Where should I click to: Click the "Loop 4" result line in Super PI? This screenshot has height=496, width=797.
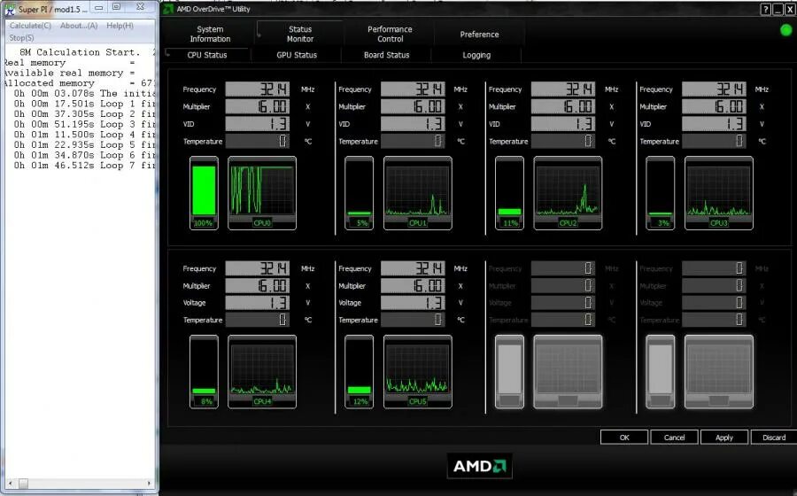(85, 134)
